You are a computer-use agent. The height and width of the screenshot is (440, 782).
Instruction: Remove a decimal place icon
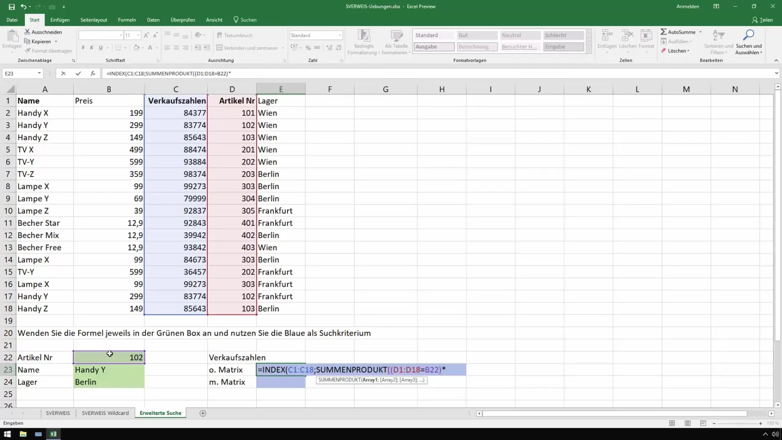pyautogui.click(x=338, y=48)
